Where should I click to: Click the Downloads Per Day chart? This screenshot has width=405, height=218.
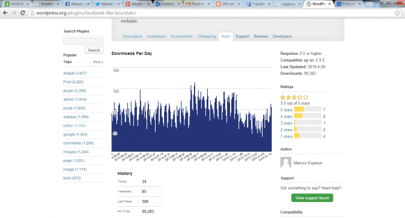point(192,114)
